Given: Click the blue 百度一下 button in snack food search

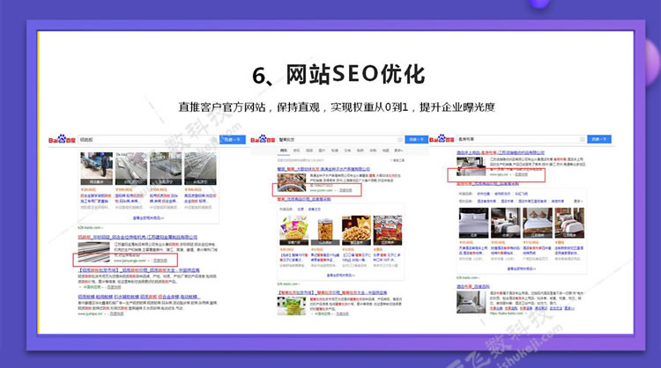Looking at the screenshot, I should point(417,139).
